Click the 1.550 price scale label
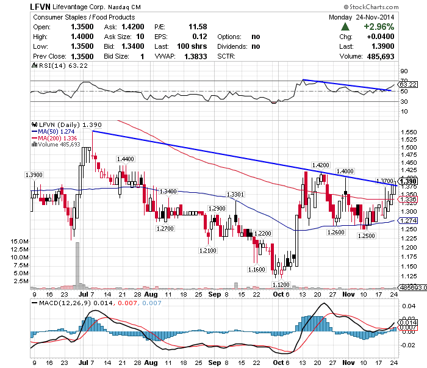 (409, 132)
